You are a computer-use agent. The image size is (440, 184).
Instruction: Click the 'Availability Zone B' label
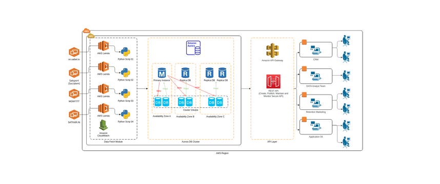click(185, 117)
